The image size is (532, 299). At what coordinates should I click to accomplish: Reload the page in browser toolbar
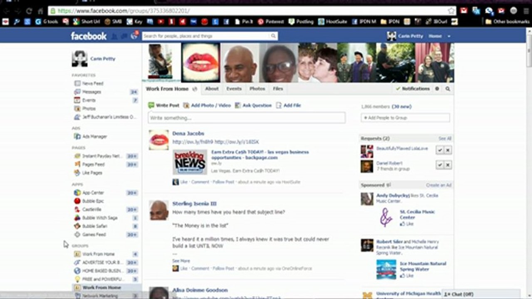(29, 11)
